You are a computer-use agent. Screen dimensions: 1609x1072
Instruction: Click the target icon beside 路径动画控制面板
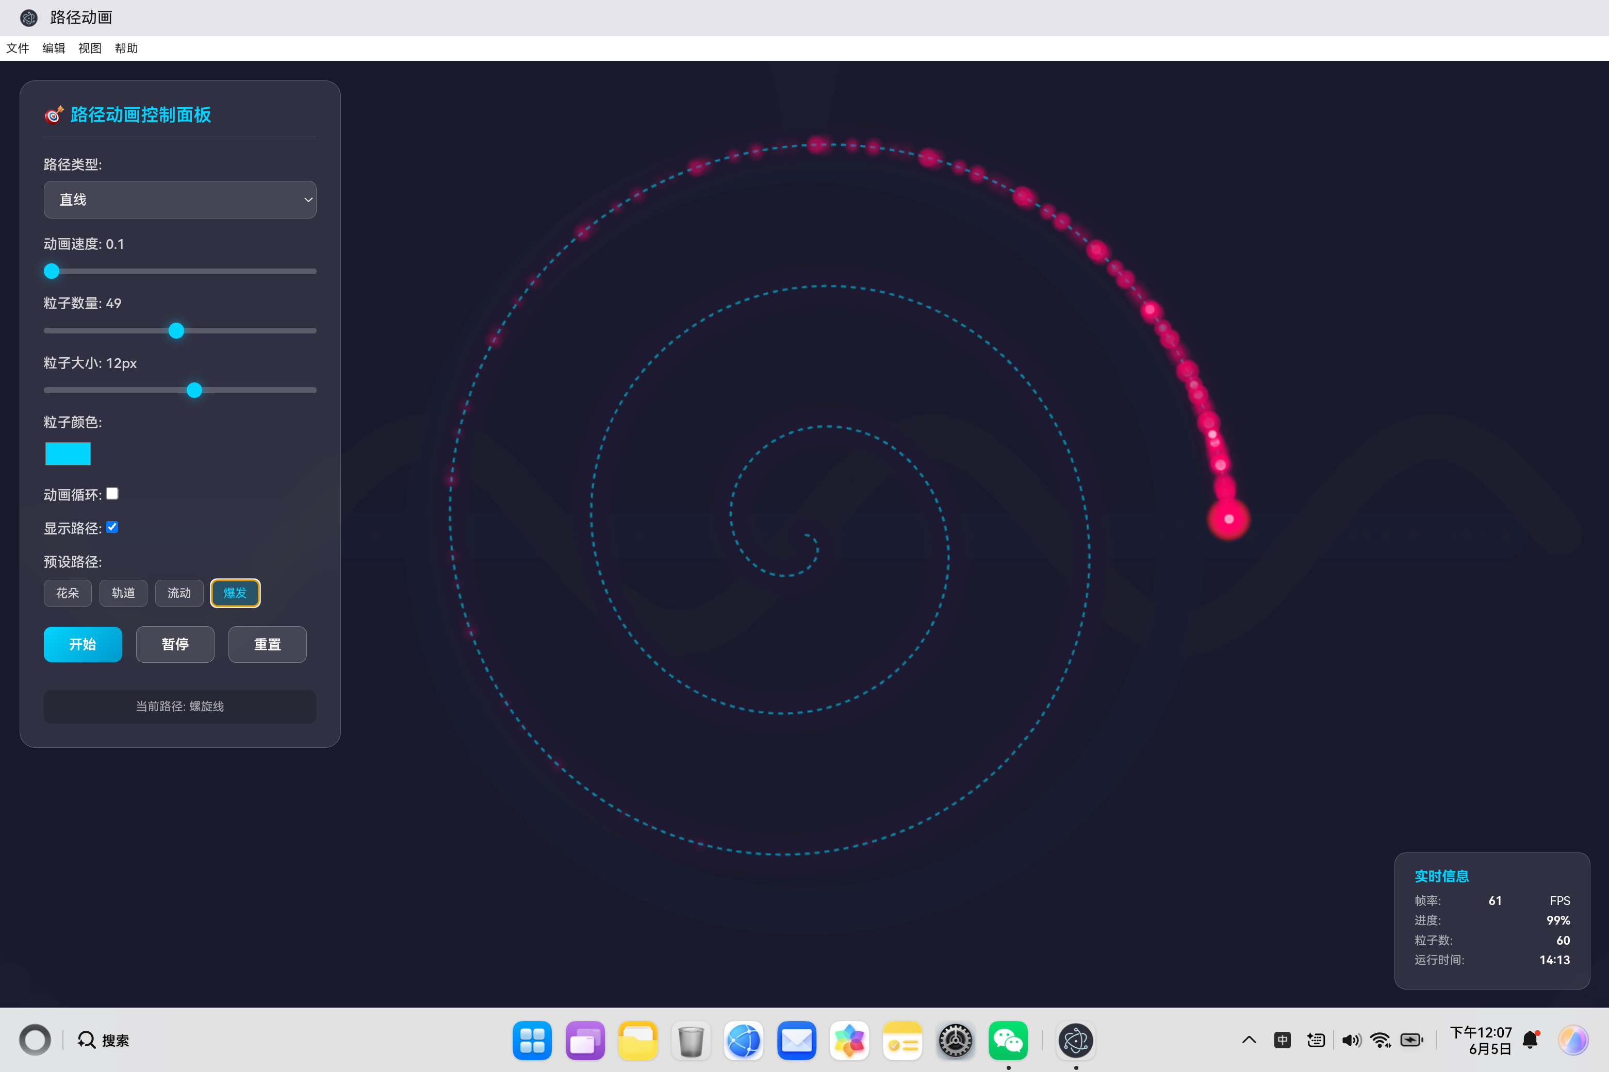(54, 114)
